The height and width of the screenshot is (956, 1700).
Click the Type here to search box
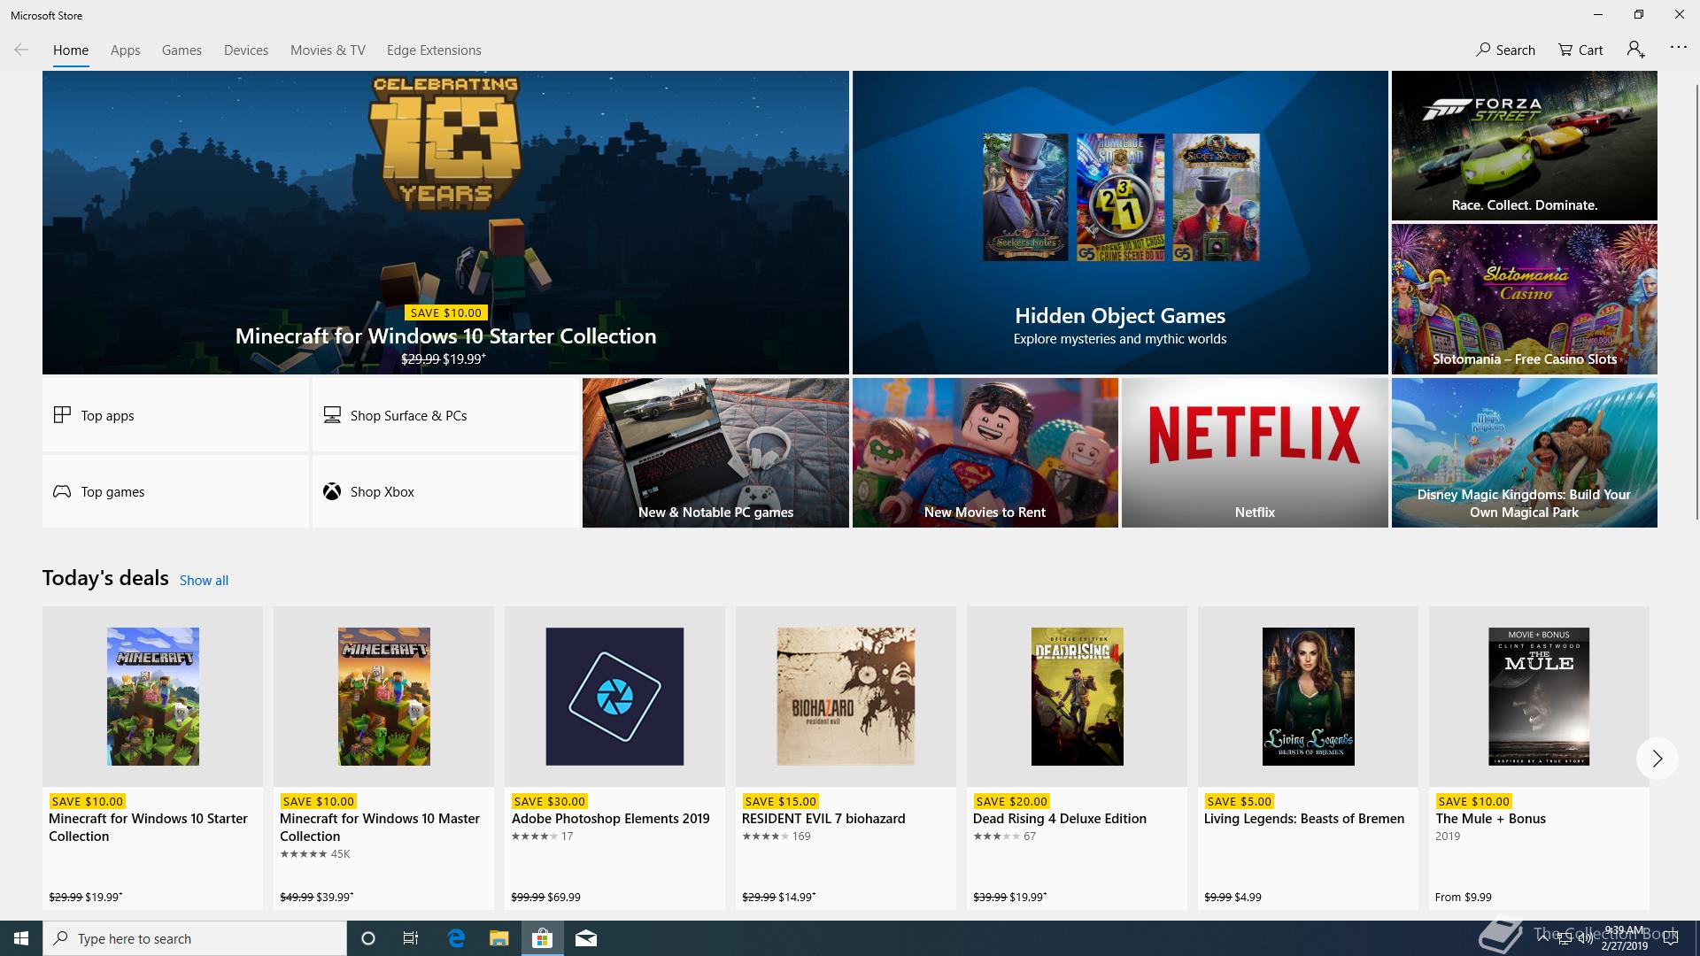[x=195, y=938]
